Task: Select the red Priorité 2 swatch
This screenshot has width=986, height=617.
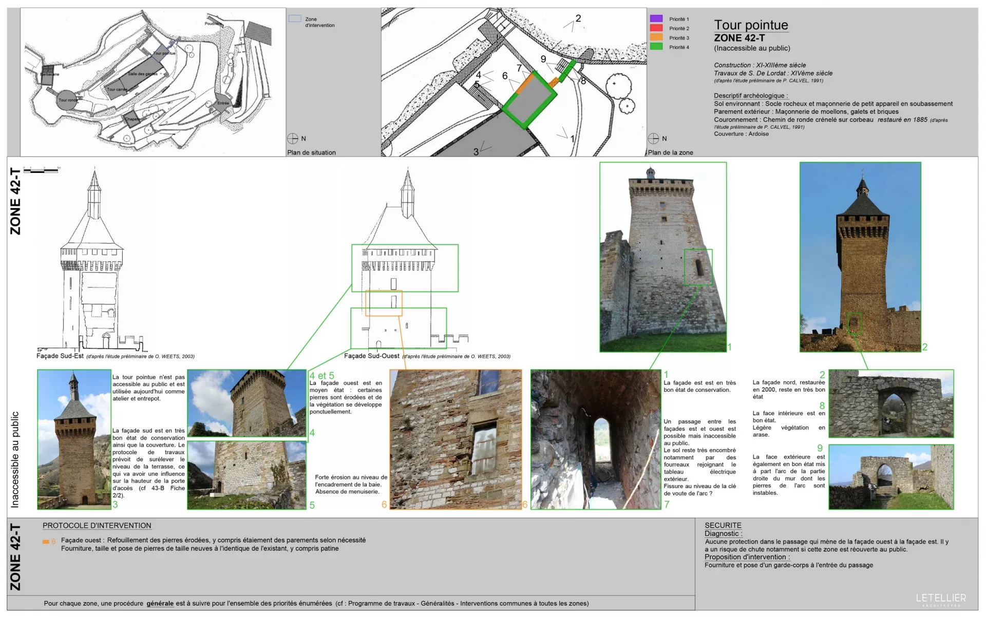Action: point(656,28)
